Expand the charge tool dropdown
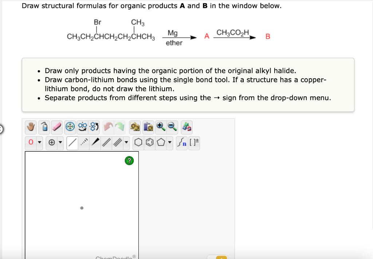The height and width of the screenshot is (259, 373). (x=60, y=143)
